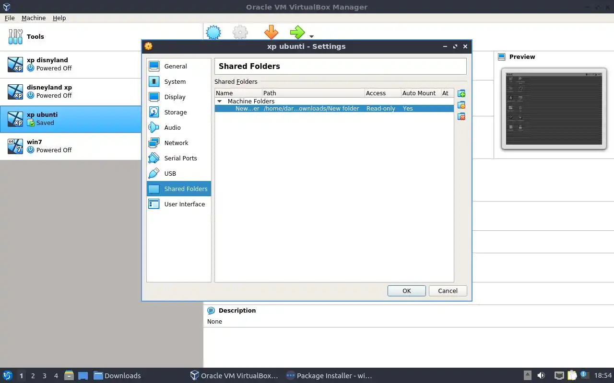Image resolution: width=614 pixels, height=383 pixels.
Task: Select the xp disnyland virtual machine
Action: click(71, 64)
